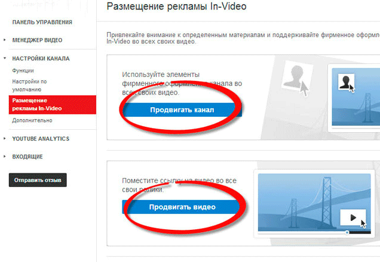Open МЕНЕДЖЕР ВИДЕО section
The width and height of the screenshot is (380, 262).
37,40
